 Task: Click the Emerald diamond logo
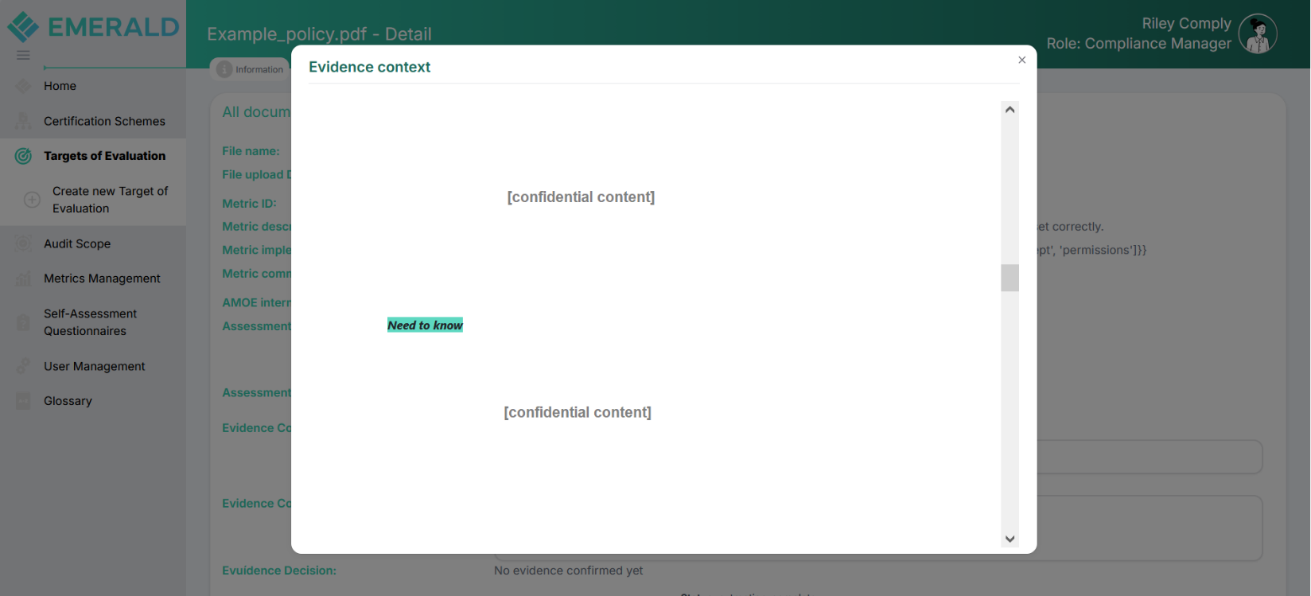point(23,26)
